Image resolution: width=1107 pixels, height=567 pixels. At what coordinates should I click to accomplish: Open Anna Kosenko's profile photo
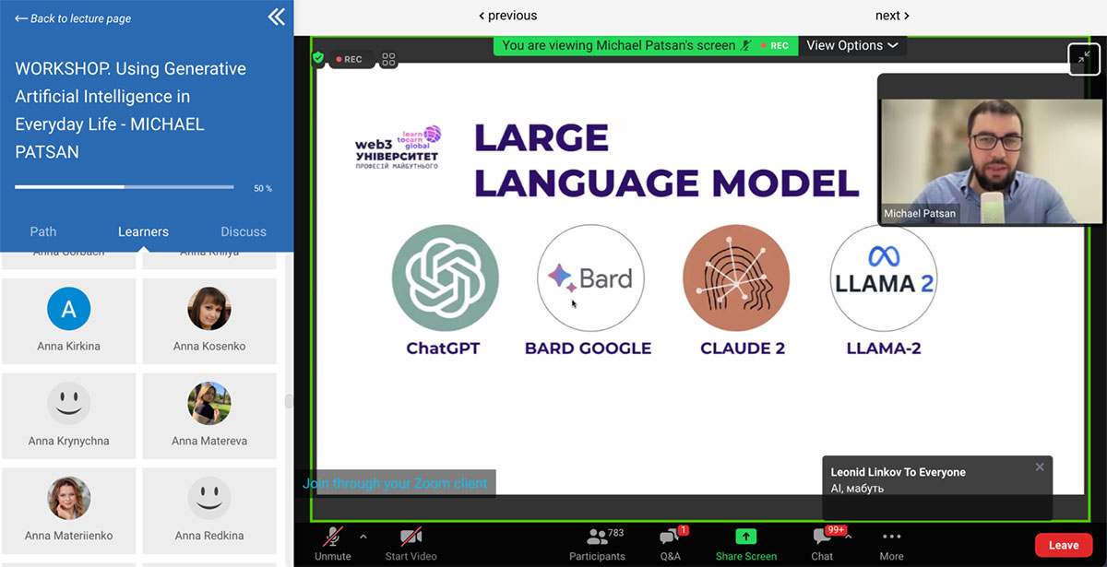(x=209, y=309)
